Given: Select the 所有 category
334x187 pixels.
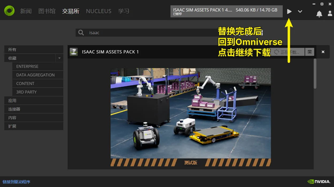Looking at the screenshot, I should pos(34,49).
